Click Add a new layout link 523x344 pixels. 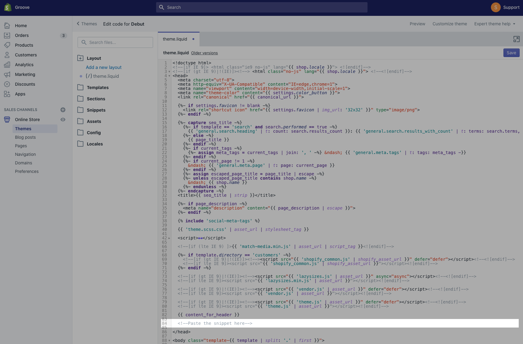click(x=104, y=67)
